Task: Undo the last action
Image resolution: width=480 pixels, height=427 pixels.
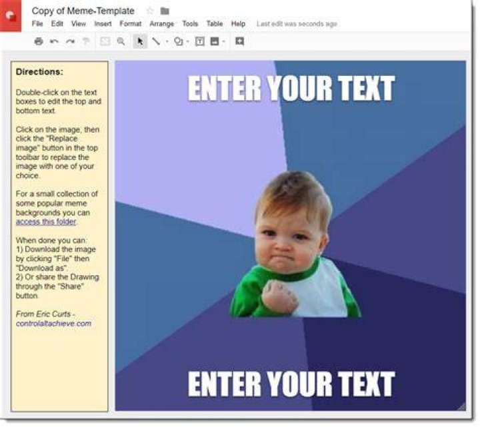Action: click(x=55, y=41)
